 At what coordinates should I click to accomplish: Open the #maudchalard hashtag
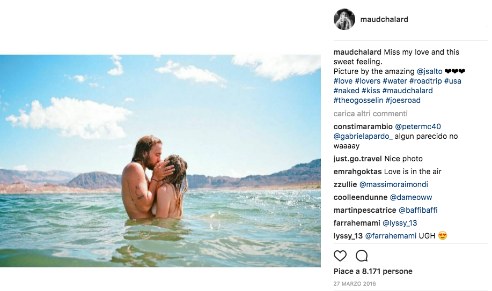407,91
